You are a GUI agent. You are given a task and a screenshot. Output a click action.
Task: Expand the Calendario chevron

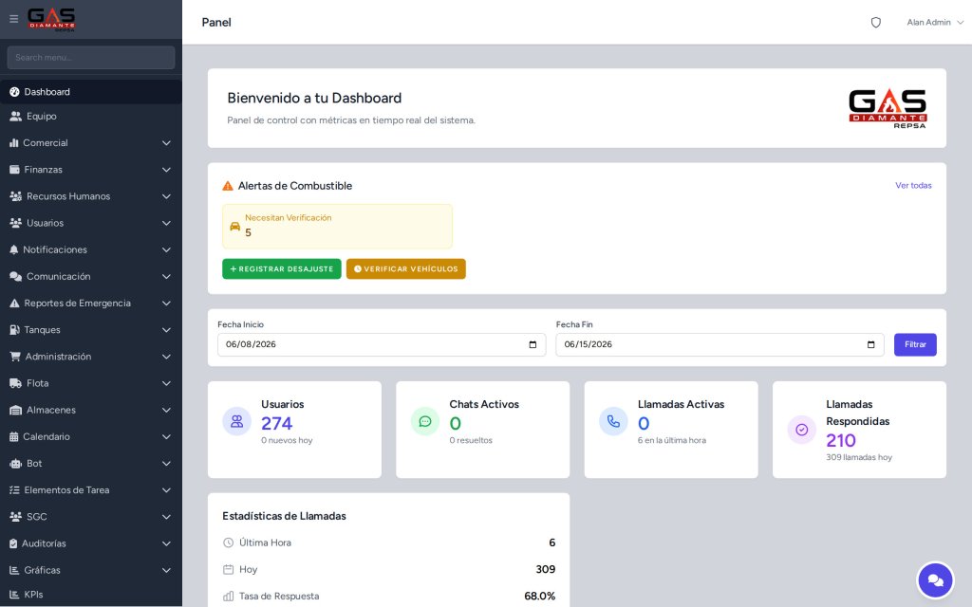(166, 436)
